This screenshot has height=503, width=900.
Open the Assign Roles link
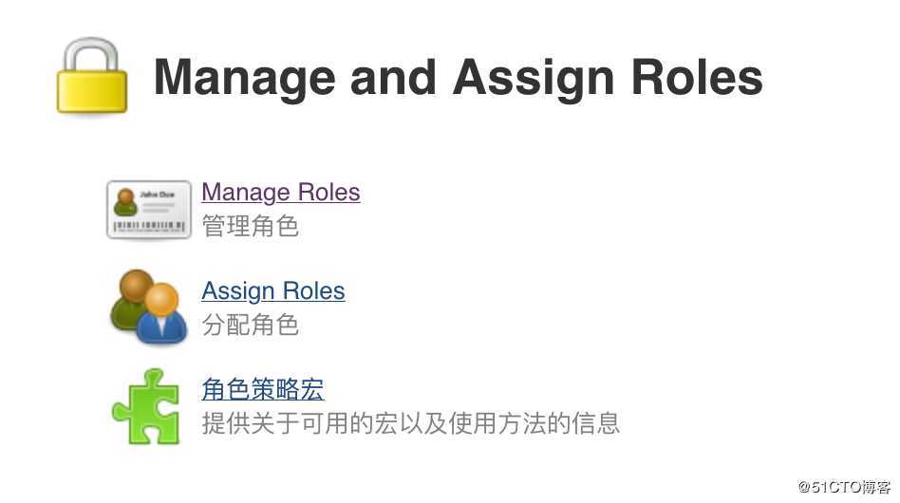pos(273,290)
